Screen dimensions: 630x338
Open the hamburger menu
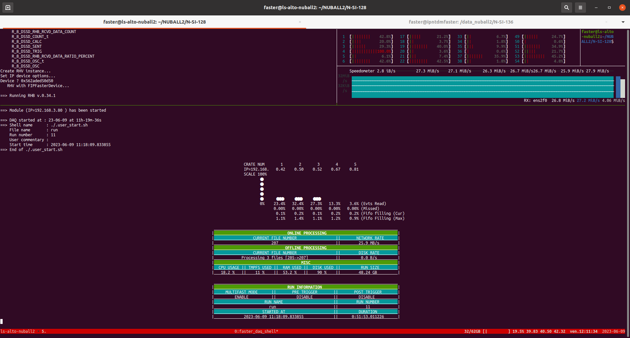pos(580,7)
